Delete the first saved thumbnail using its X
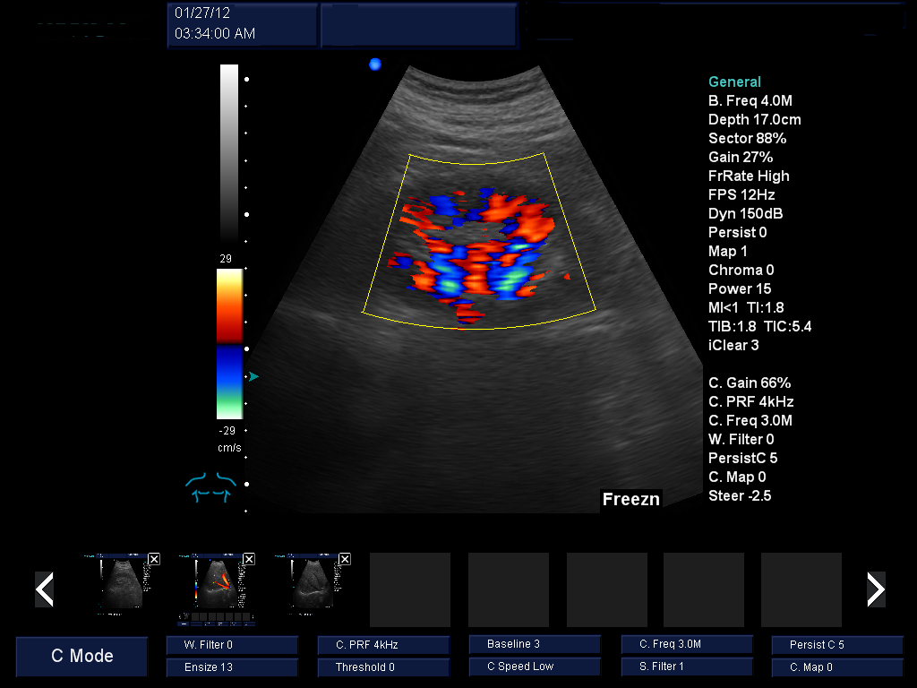The height and width of the screenshot is (688, 917). (154, 559)
